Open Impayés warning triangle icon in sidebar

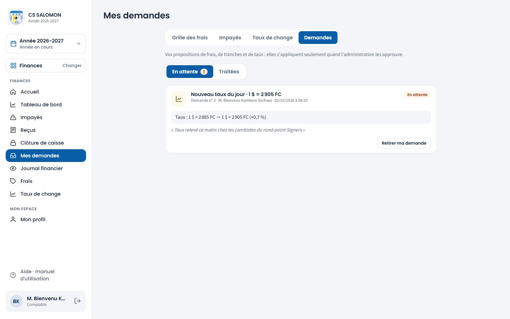pyautogui.click(x=13, y=117)
